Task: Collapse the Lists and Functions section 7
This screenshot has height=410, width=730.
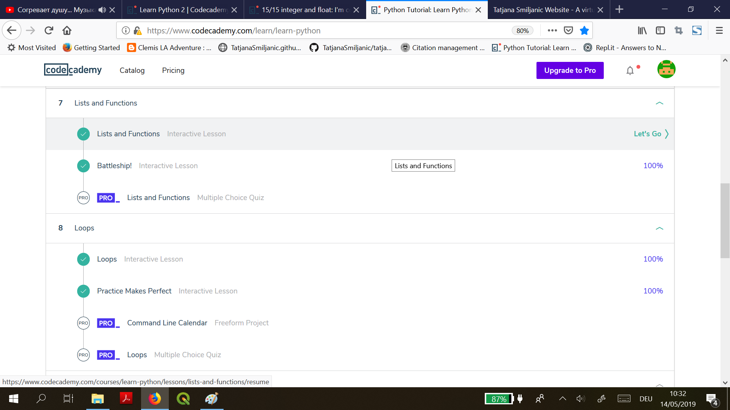Action: pos(659,103)
